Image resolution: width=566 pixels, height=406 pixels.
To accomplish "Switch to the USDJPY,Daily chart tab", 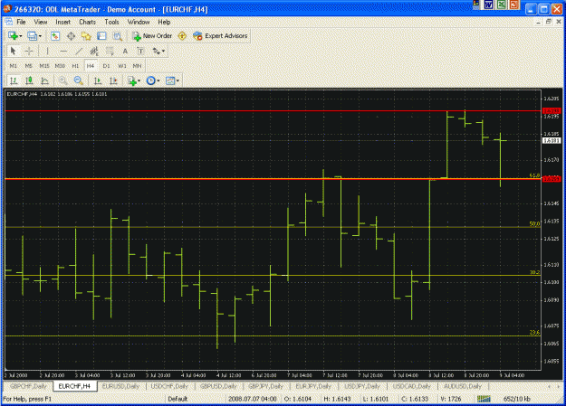I will coord(362,386).
